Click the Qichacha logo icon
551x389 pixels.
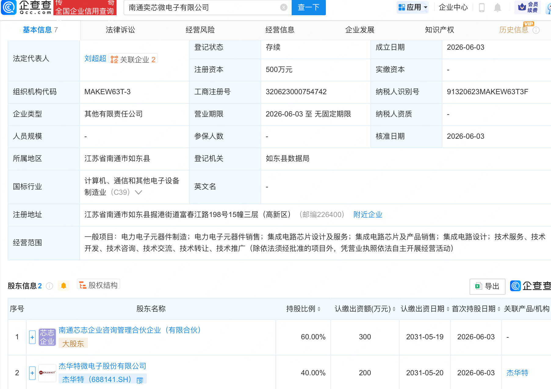coord(9,7)
